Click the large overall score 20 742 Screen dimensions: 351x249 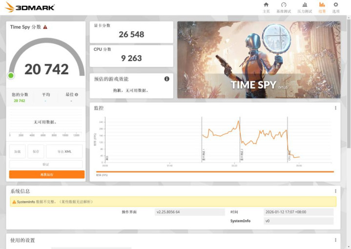tap(46, 69)
